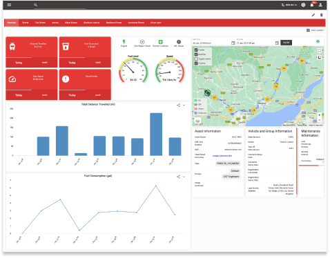Click the Edit Layout grid icon
Screen dimensions: 330x258
pos(308,30)
